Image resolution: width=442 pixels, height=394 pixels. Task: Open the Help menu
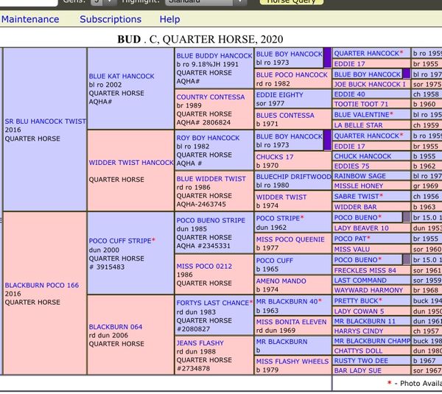pos(169,19)
